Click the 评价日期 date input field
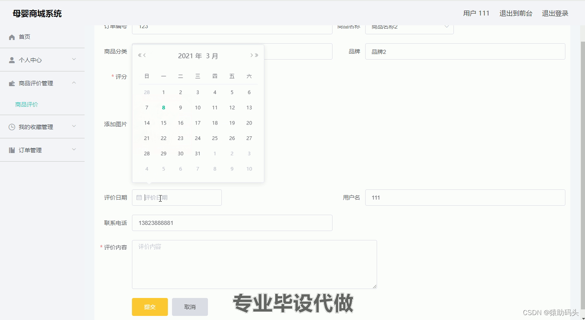 [x=177, y=198]
